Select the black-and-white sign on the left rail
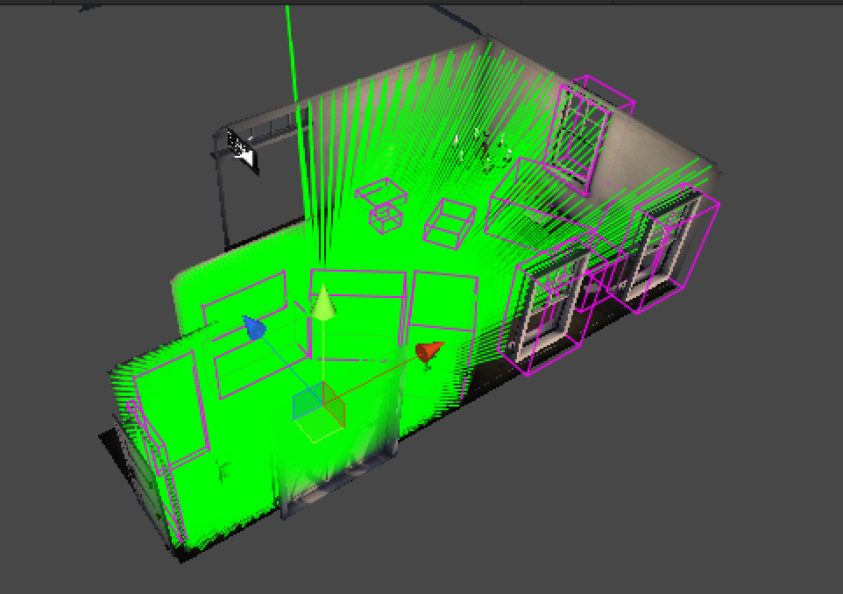 (x=241, y=148)
